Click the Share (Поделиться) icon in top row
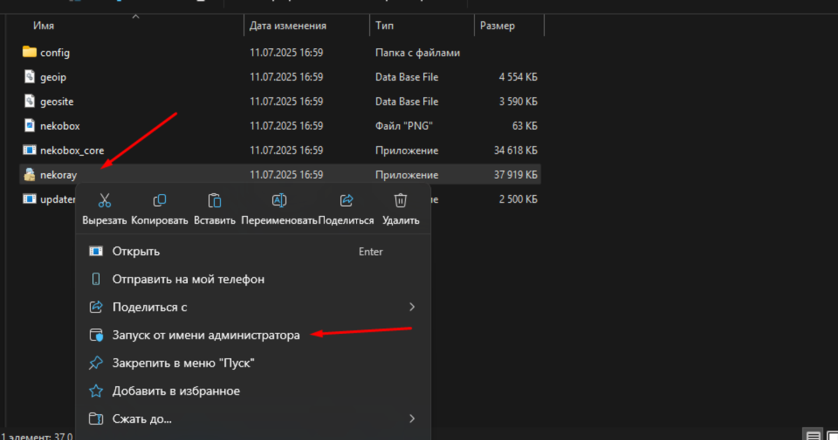The height and width of the screenshot is (440, 838). click(346, 201)
